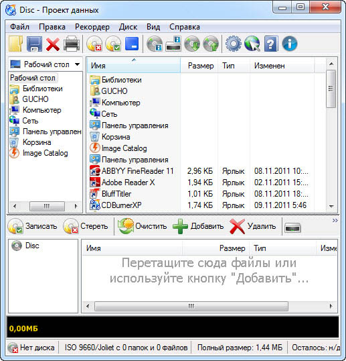Click the drive icon next to Удалить
This screenshot has width=346, height=361.
click(x=292, y=228)
